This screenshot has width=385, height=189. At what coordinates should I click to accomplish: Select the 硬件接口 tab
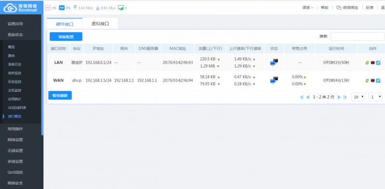point(65,24)
